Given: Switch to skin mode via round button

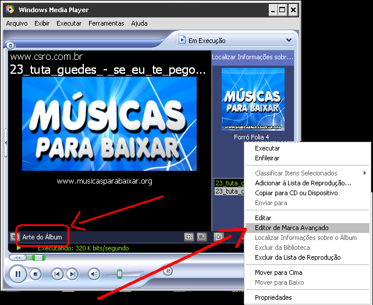Looking at the screenshot, I should pyautogui.click(x=168, y=271).
